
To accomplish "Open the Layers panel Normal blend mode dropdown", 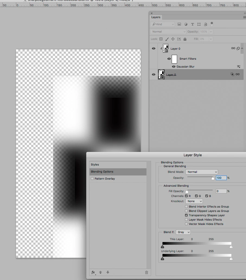I will coord(168,31).
